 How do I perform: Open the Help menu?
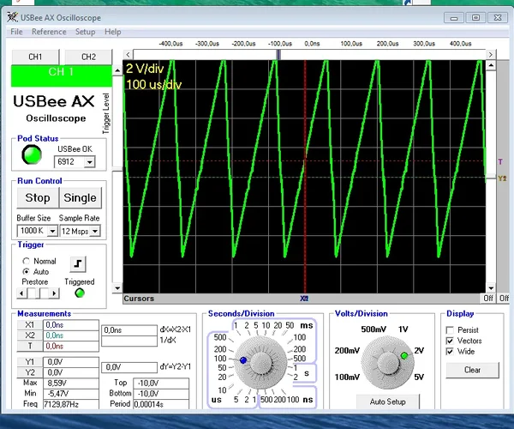pos(113,32)
